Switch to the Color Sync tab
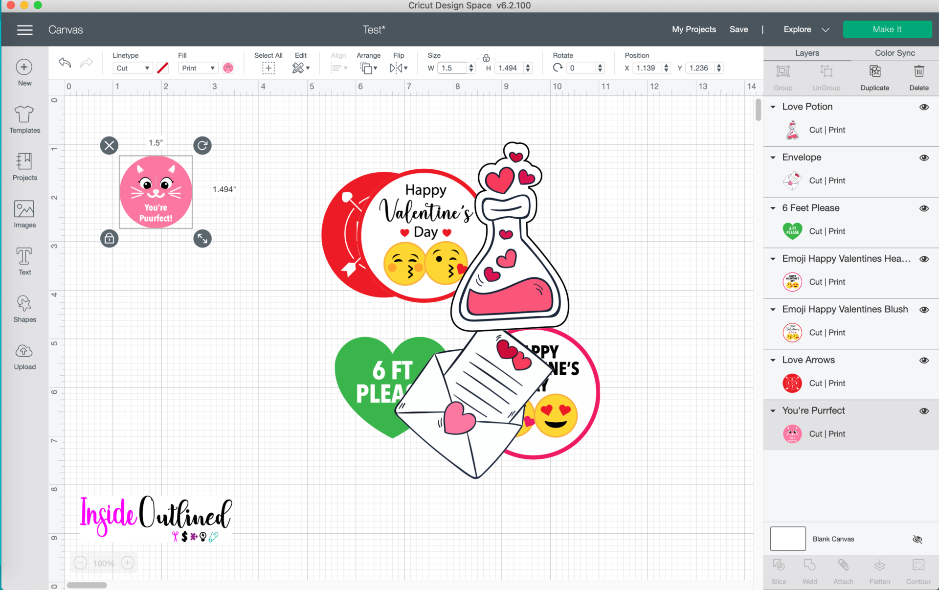 [894, 53]
